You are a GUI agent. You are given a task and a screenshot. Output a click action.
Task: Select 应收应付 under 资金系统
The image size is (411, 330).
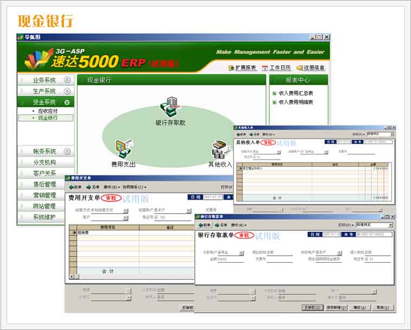coord(47,111)
